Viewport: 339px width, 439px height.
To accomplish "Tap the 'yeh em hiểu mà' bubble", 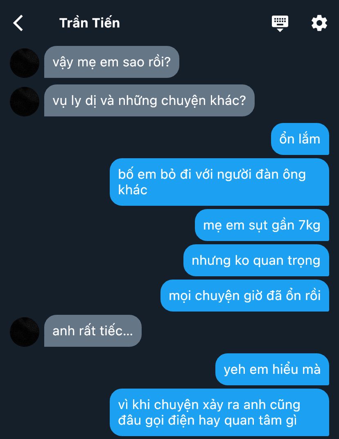I will [272, 369].
